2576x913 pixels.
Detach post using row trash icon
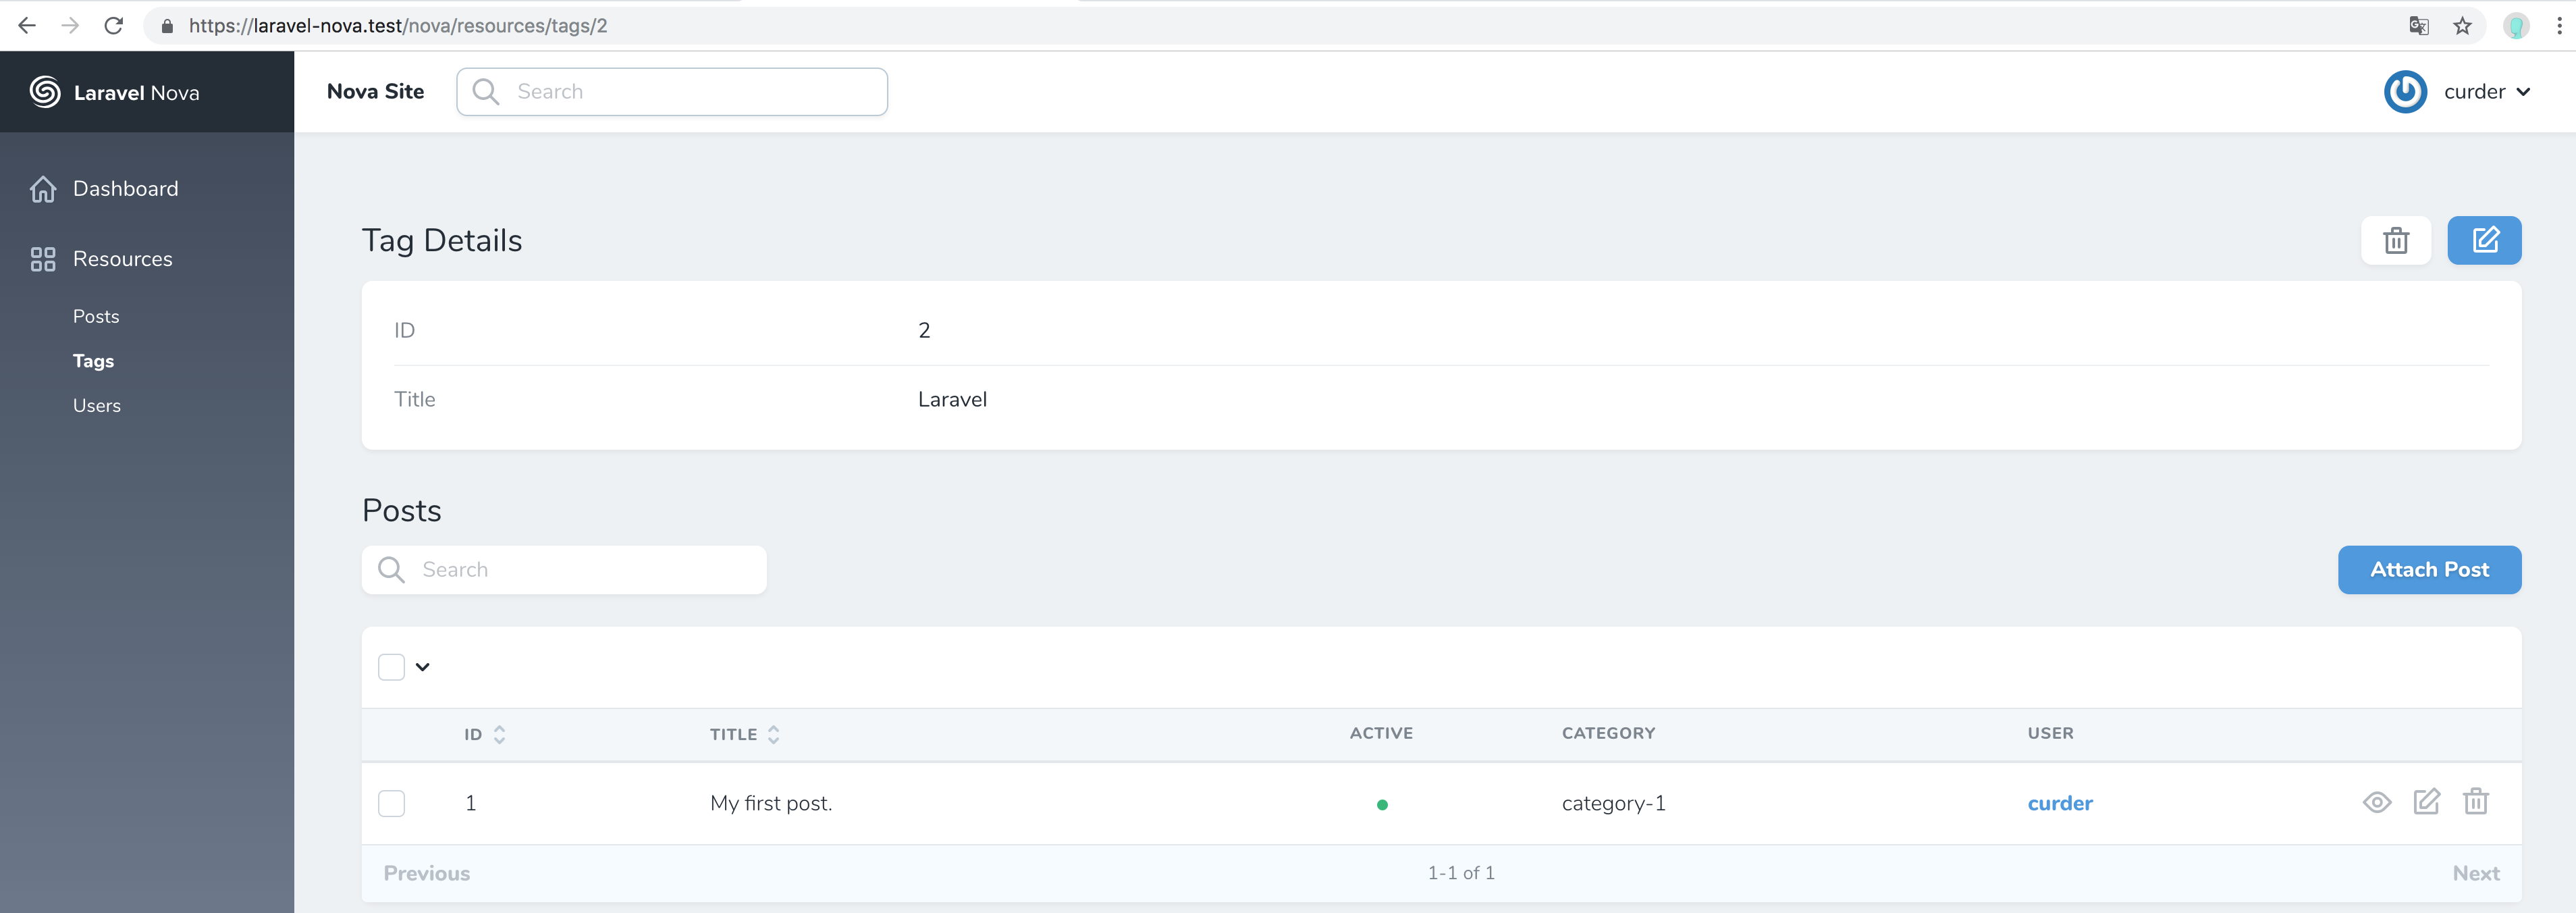coord(2475,802)
